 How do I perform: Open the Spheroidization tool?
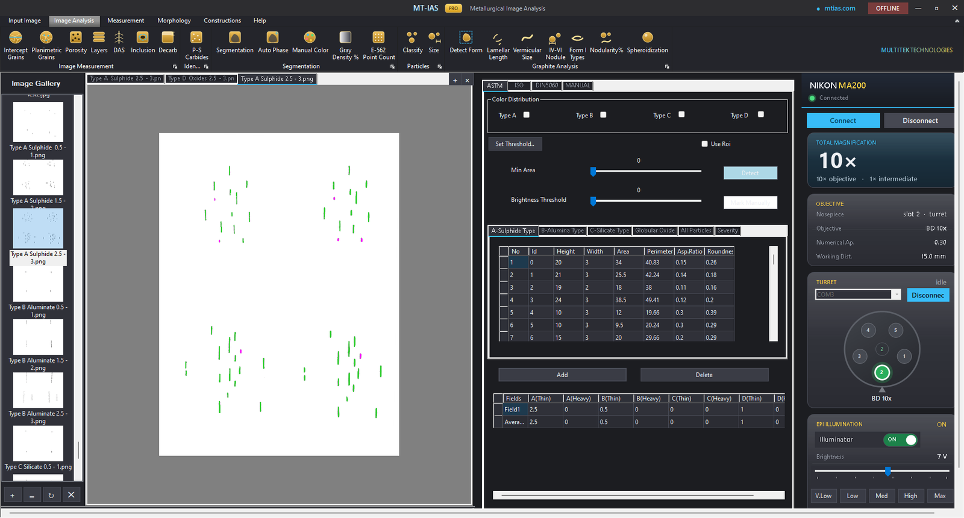[648, 43]
